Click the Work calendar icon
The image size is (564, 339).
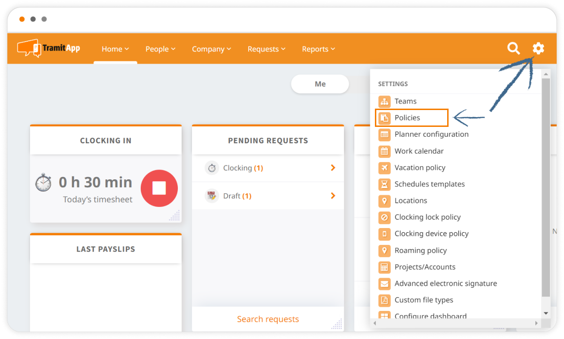[x=384, y=151]
